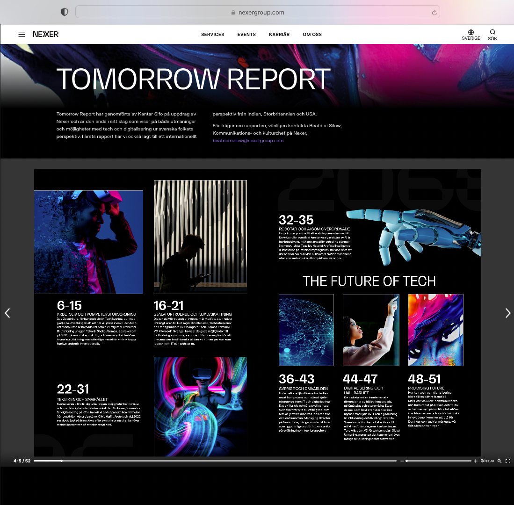This screenshot has height=505, width=514.
Task: Click the SVERIGE globe language selector
Action: tap(471, 35)
